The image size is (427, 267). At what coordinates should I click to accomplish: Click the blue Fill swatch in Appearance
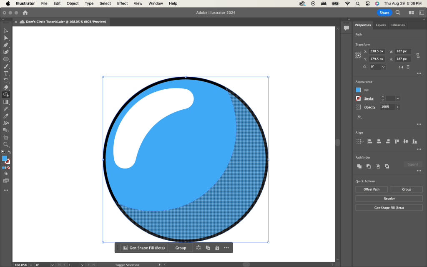[x=358, y=90]
